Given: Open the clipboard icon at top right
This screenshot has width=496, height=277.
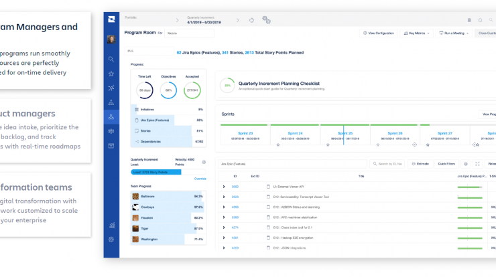Looking at the screenshot, I should click(x=469, y=20).
